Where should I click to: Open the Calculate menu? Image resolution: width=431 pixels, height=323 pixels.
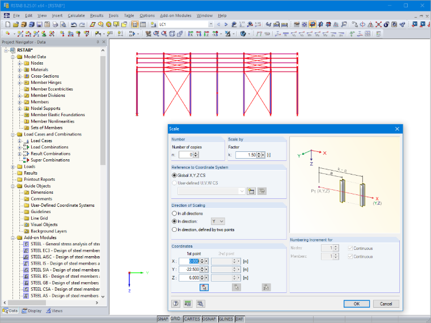pyautogui.click(x=76, y=16)
